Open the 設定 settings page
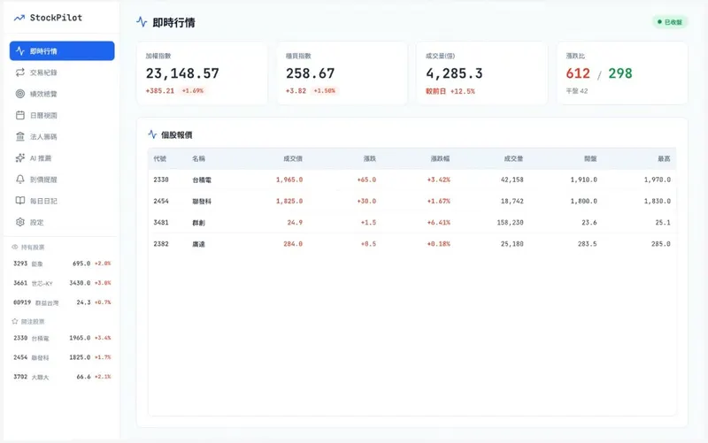The image size is (708, 443). [x=62, y=222]
